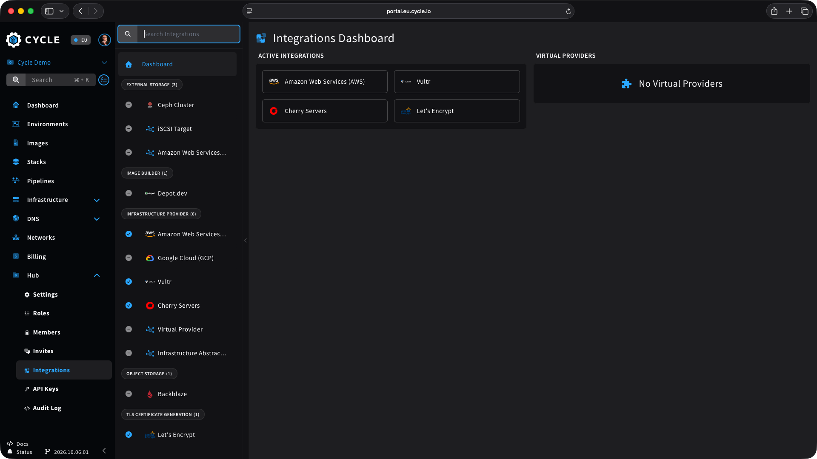Click the Cycle logo icon
This screenshot has height=459, width=817.
[14, 40]
